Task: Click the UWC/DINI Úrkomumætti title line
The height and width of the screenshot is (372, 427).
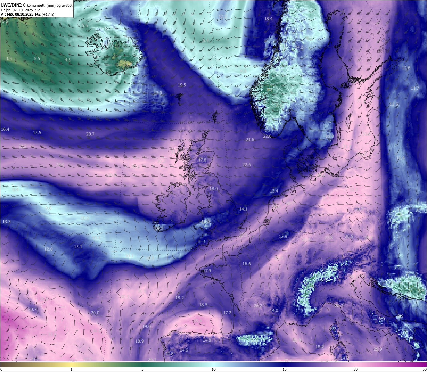Action: coord(37,5)
